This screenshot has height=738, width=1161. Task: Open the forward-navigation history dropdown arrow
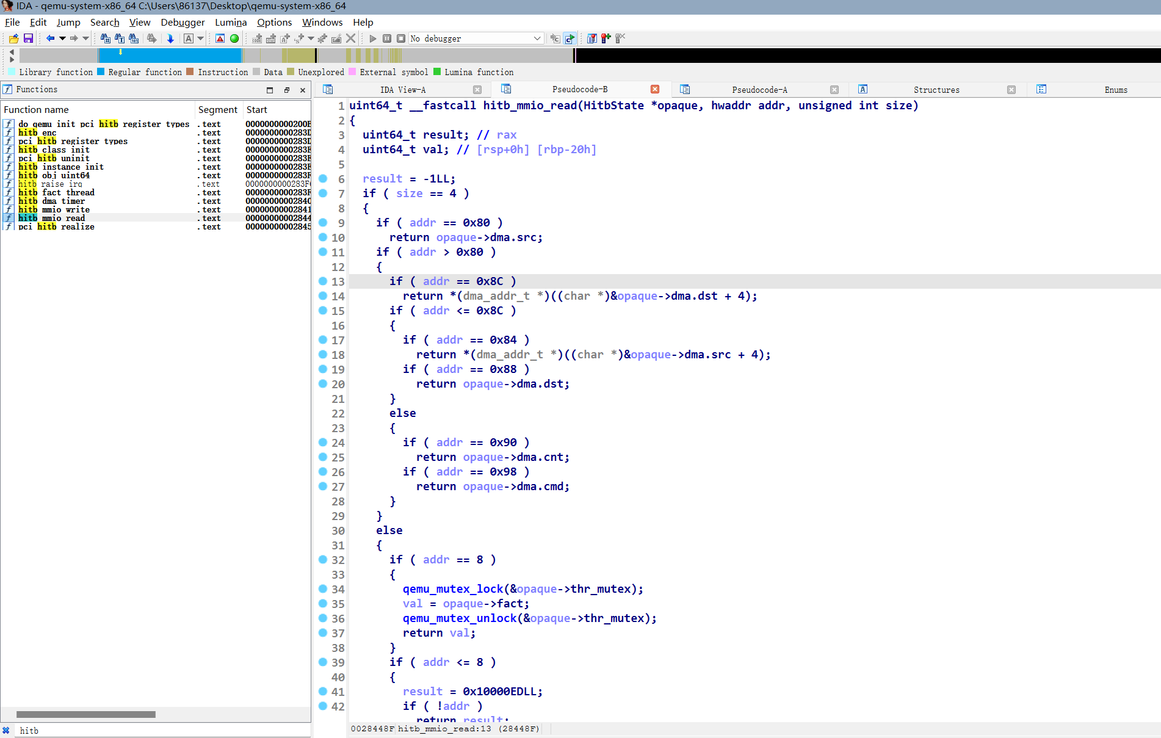click(86, 38)
